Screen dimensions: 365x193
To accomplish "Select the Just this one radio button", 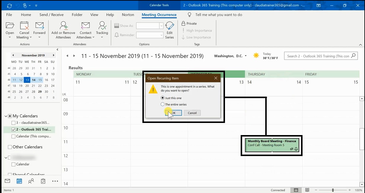I will point(163,98).
